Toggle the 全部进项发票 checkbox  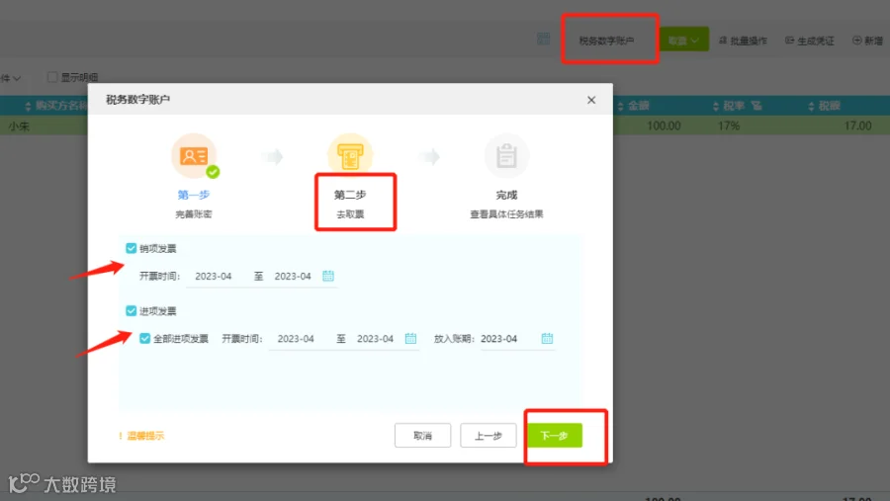144,339
